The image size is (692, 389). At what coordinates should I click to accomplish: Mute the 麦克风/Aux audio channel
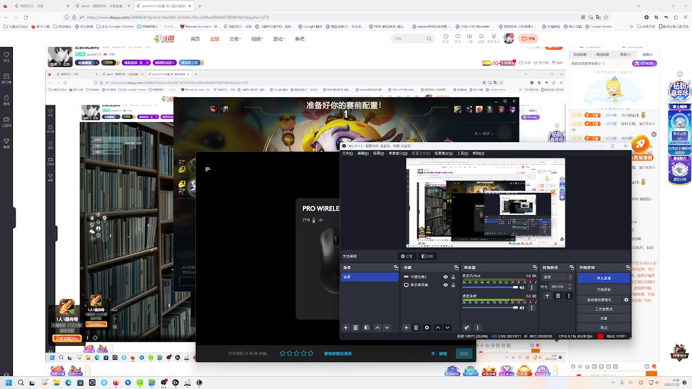522,287
